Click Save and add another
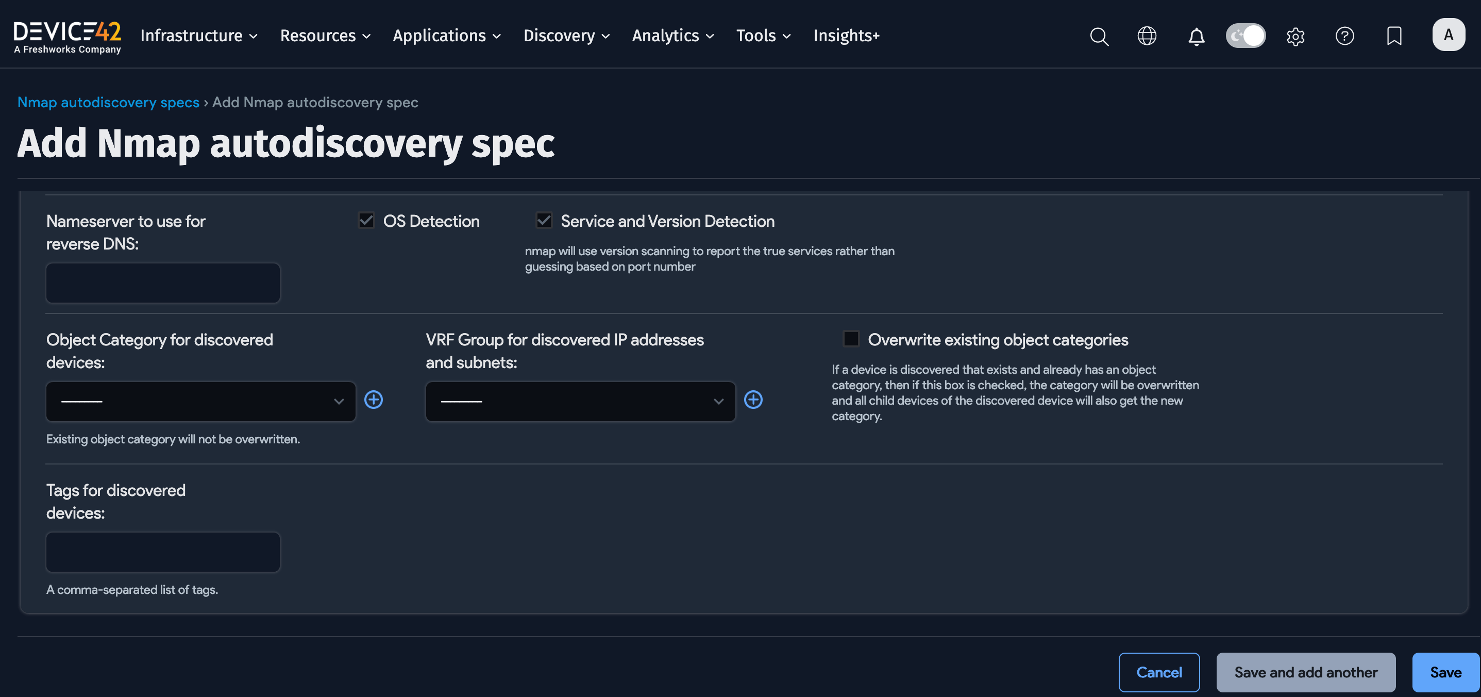Viewport: 1481px width, 697px height. point(1306,672)
